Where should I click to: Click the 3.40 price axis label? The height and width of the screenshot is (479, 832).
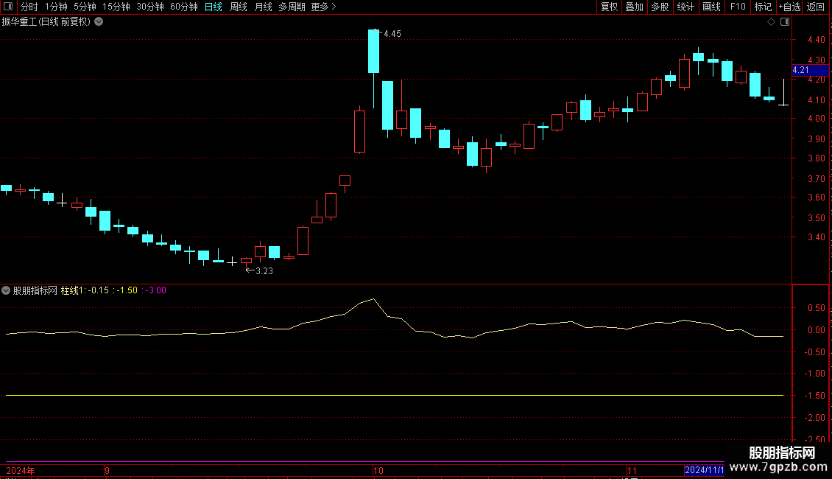pos(816,237)
